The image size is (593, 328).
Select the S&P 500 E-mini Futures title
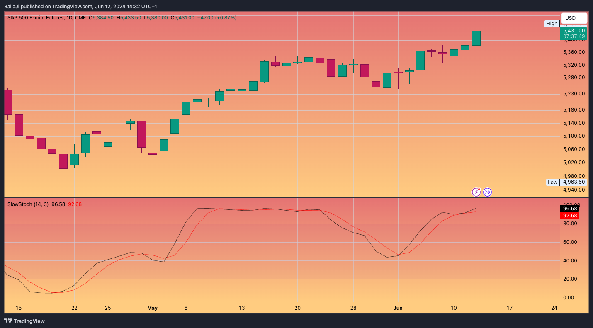[x=36, y=18]
